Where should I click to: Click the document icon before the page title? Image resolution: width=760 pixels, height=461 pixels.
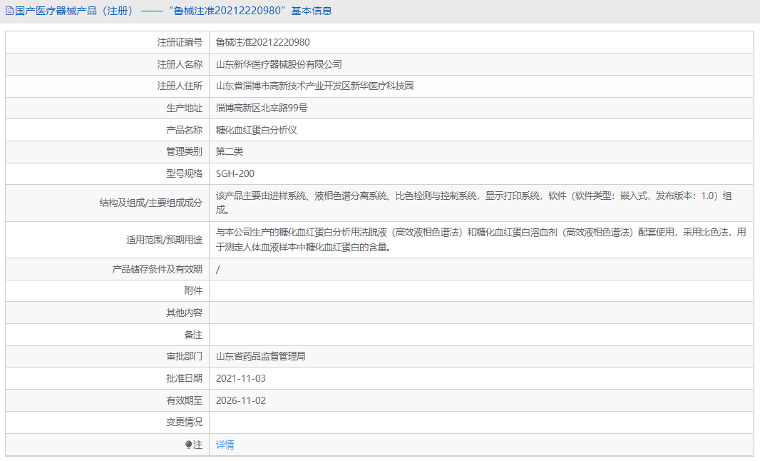tap(10, 10)
